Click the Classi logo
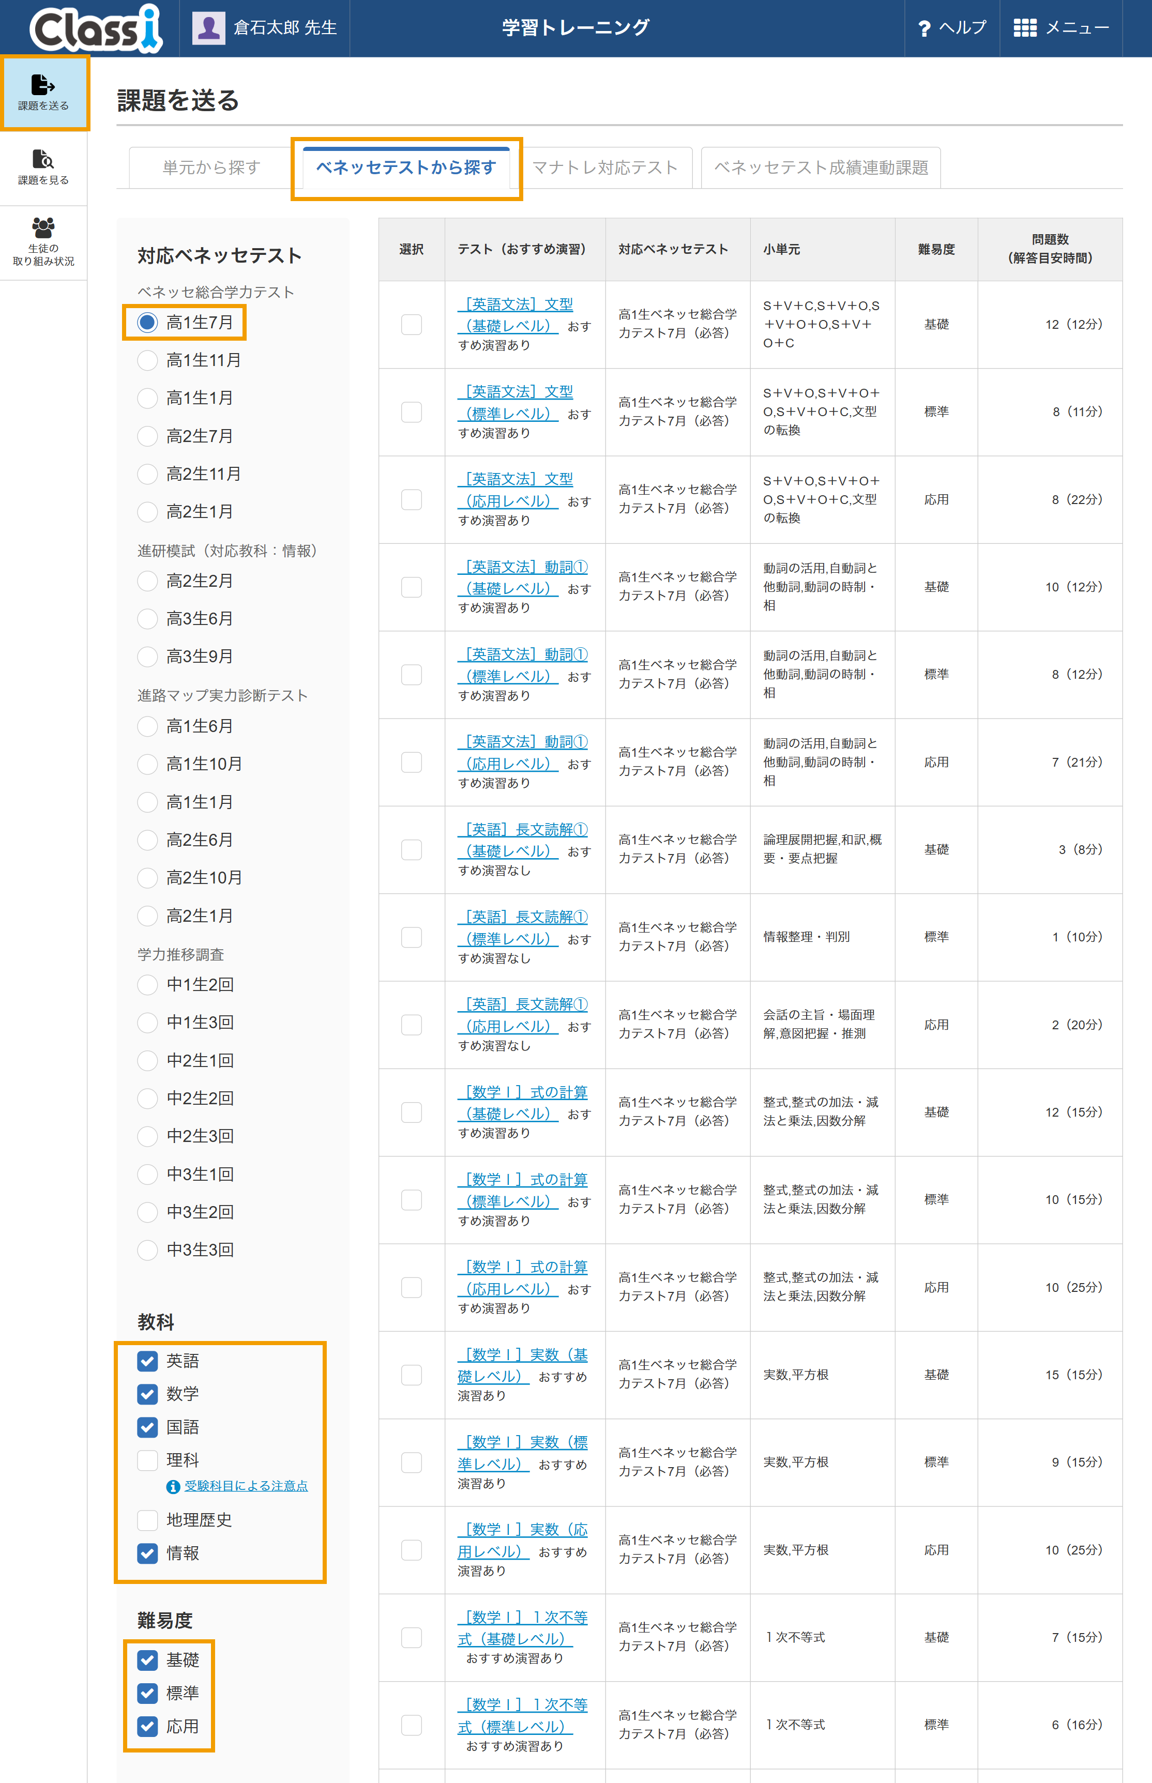Image resolution: width=1152 pixels, height=1783 pixels. coord(96,28)
